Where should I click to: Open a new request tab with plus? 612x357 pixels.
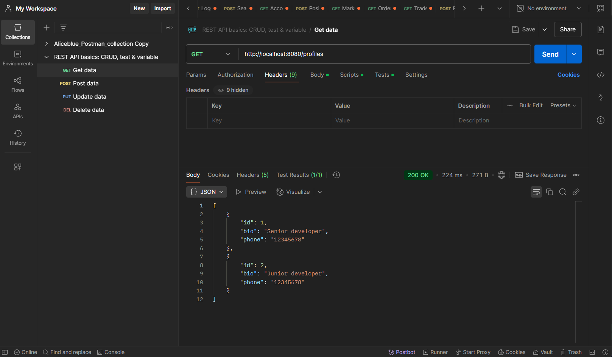coord(481,8)
